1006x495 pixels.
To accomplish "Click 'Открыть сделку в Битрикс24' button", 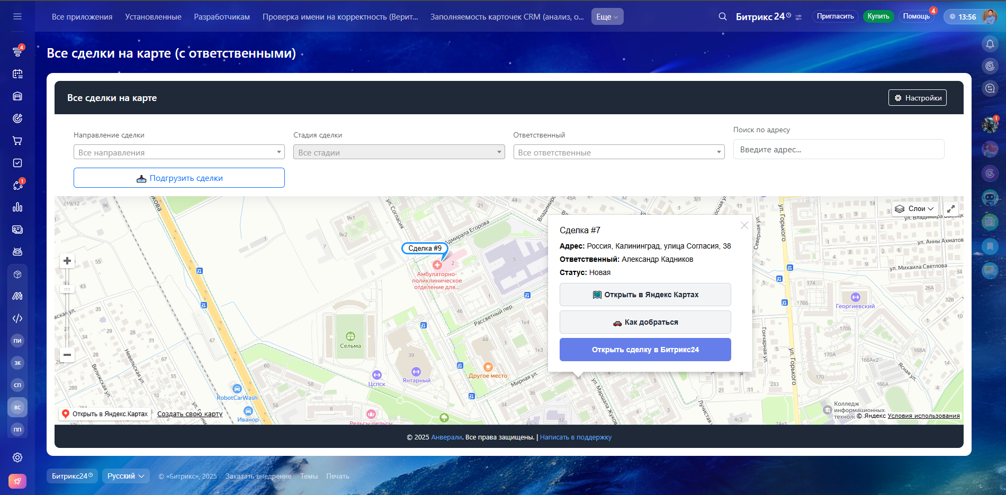I will 645,350.
